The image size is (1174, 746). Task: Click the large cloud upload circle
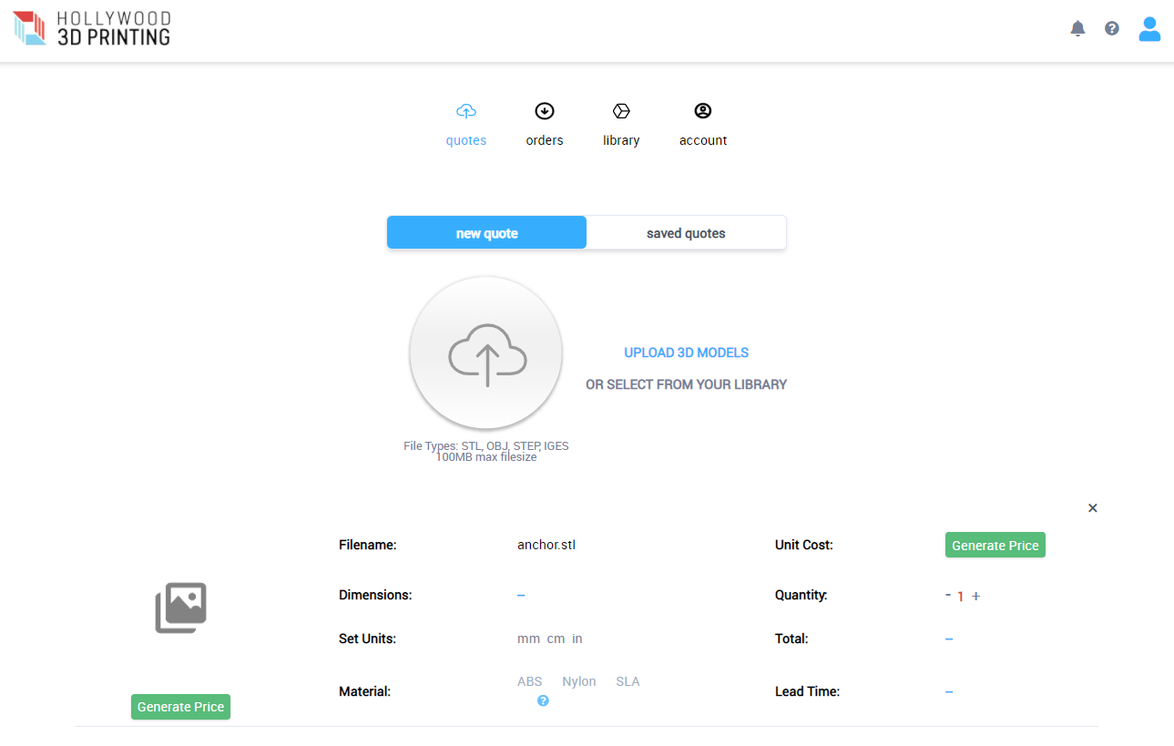pyautogui.click(x=486, y=353)
